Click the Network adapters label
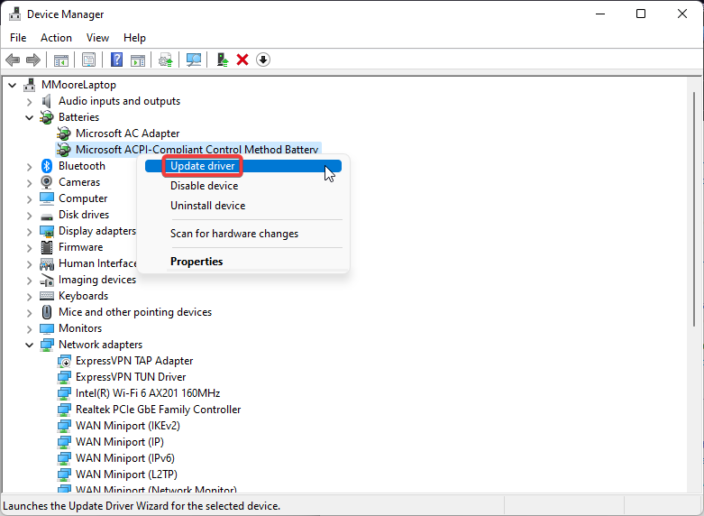704x516 pixels. 101,345
